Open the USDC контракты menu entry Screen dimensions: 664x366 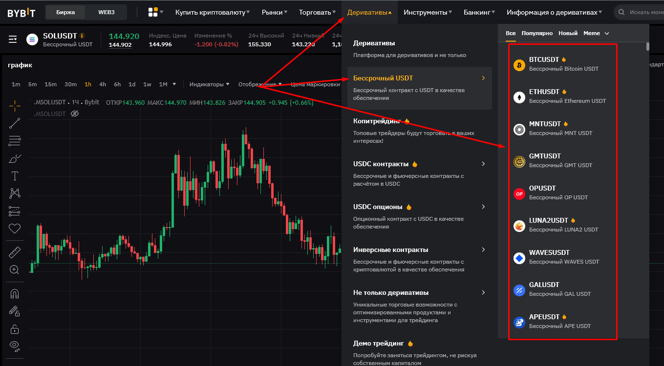coord(420,173)
